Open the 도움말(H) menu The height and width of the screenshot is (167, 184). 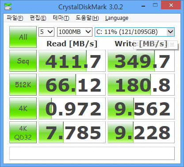tap(87, 18)
